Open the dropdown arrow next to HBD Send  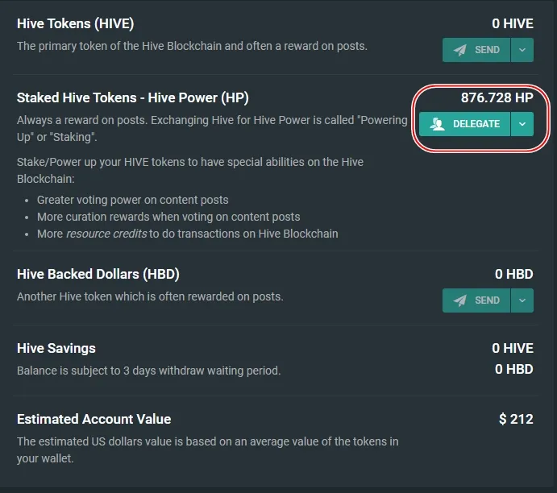click(522, 300)
